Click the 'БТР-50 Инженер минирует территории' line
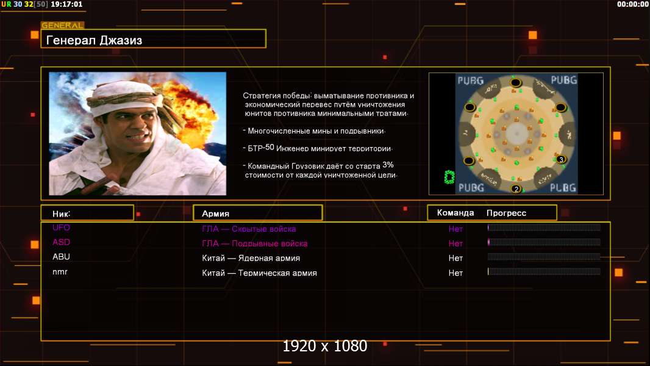This screenshot has height=366, width=650. point(318,148)
